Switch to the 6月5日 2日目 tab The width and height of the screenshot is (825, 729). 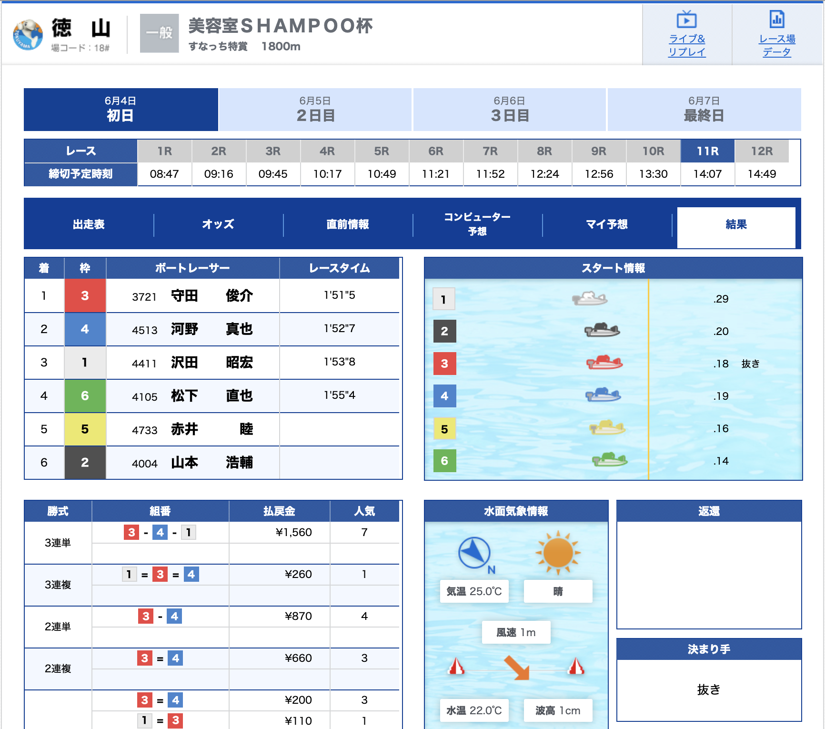click(x=315, y=110)
